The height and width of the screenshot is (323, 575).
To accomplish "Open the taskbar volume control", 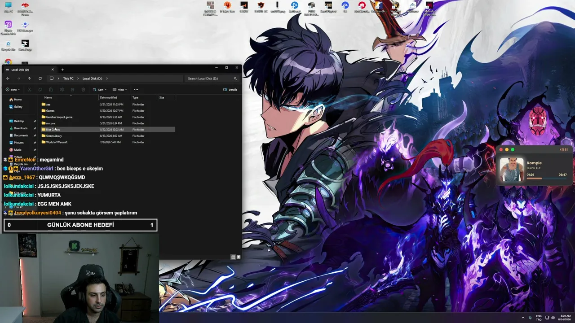I will pos(552,318).
